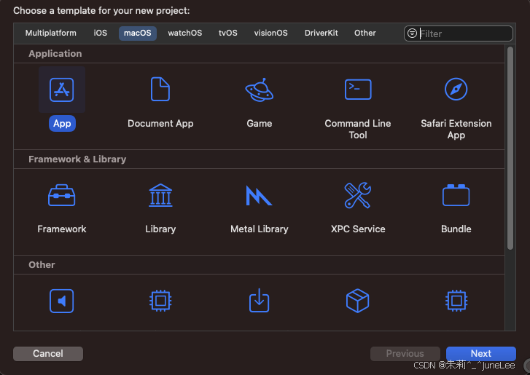
Task: Click the Previous button
Action: tap(405, 353)
